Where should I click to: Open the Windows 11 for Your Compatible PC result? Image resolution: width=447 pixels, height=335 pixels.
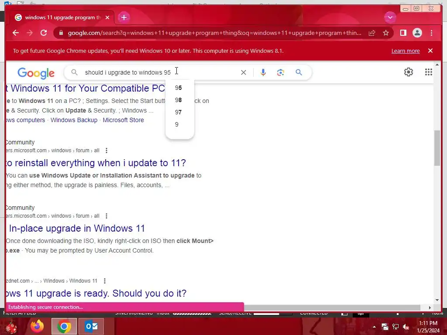(85, 88)
